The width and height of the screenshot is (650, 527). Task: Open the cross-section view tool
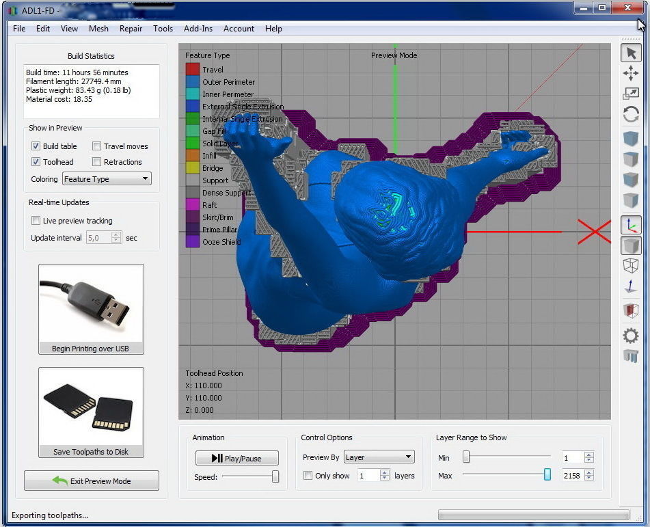(x=630, y=310)
